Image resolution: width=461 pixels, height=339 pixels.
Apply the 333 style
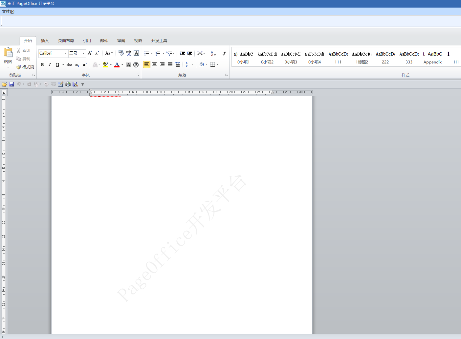point(409,58)
